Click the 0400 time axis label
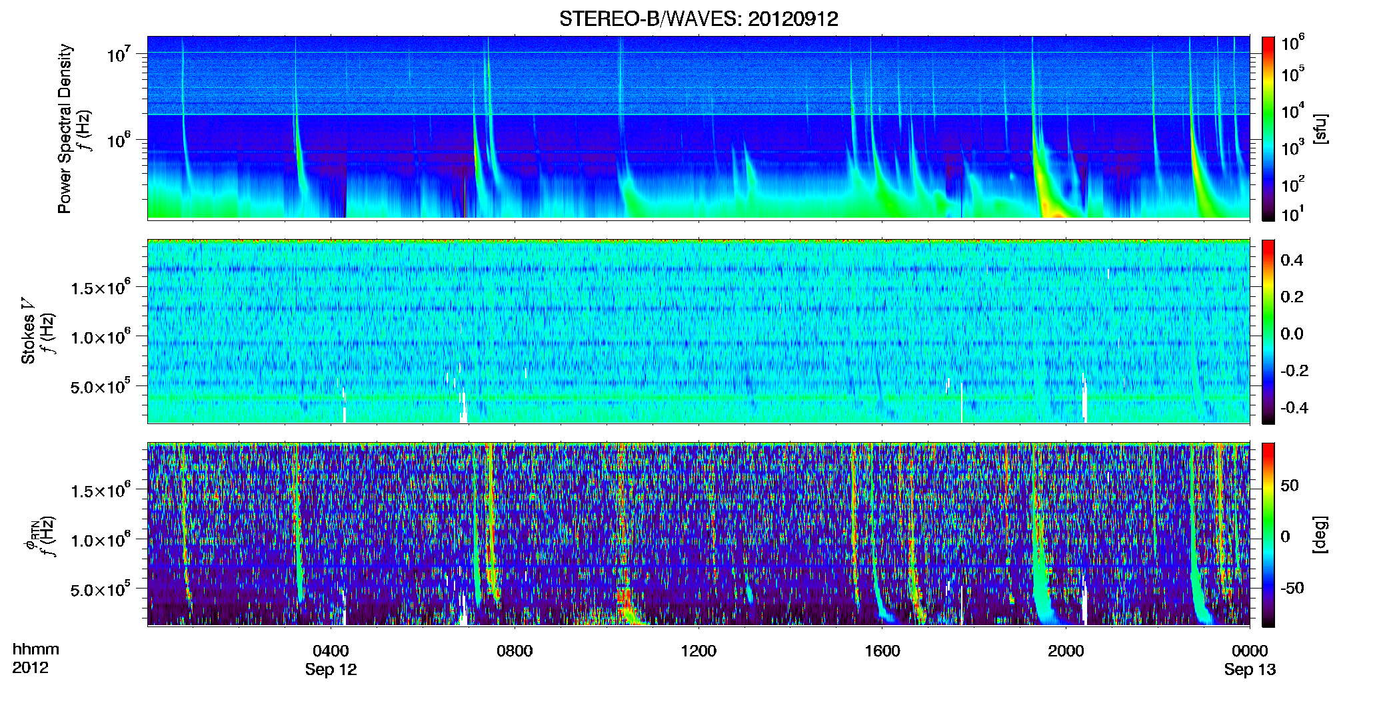The height and width of the screenshot is (719, 1397). click(331, 651)
